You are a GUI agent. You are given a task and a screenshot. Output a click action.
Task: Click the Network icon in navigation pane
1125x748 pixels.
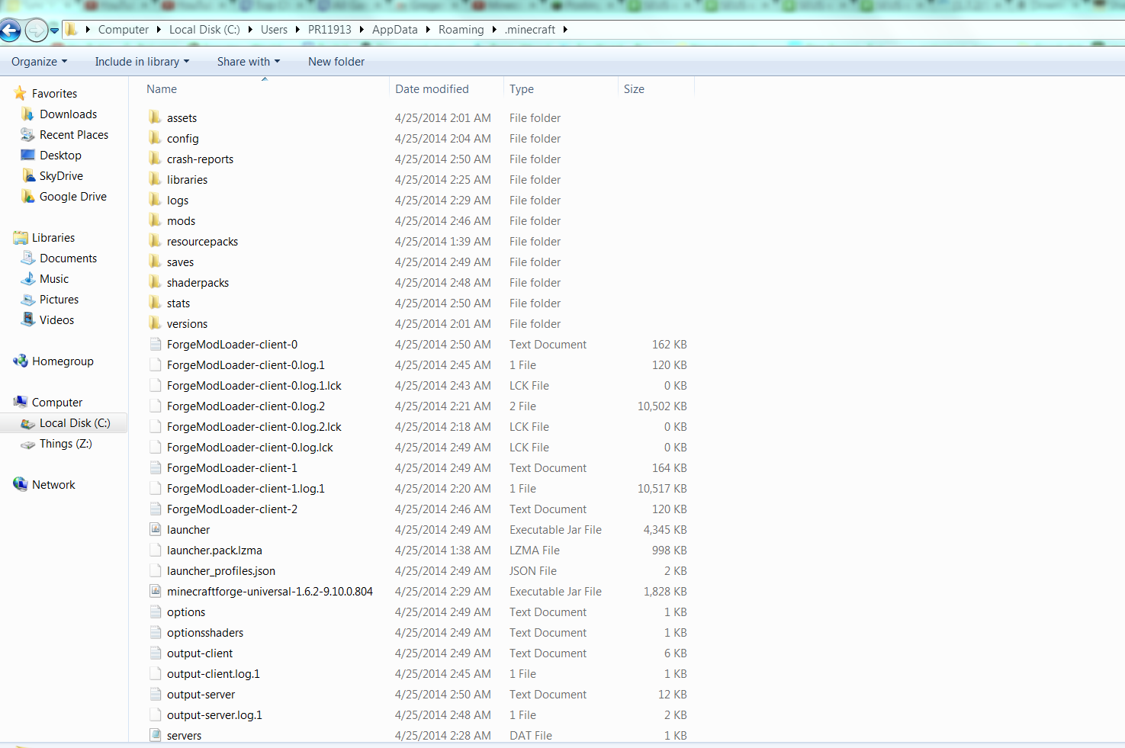[x=21, y=485]
